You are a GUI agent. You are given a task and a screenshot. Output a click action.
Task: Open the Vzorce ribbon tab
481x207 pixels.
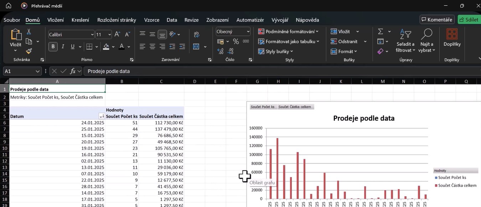[x=151, y=20]
